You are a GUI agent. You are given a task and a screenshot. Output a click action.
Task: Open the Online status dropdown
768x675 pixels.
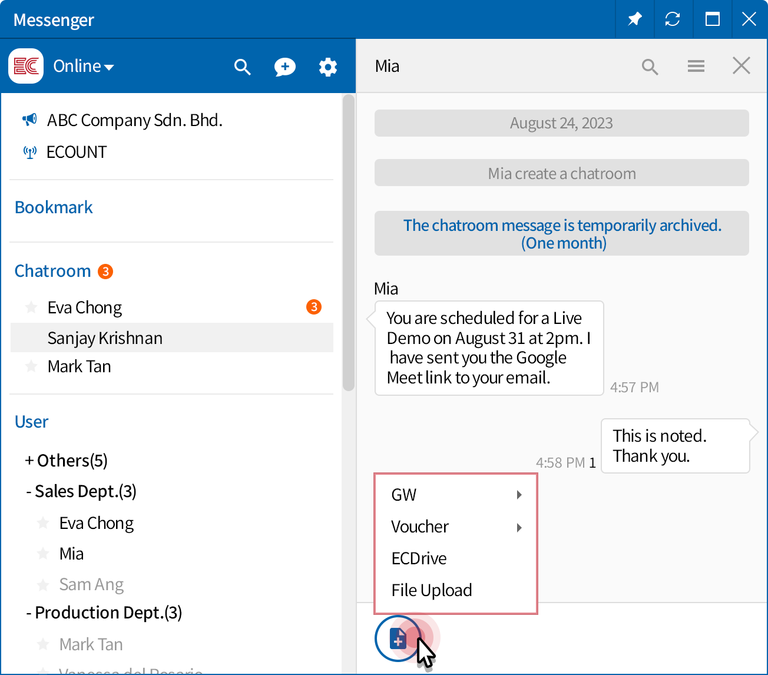[x=84, y=67]
